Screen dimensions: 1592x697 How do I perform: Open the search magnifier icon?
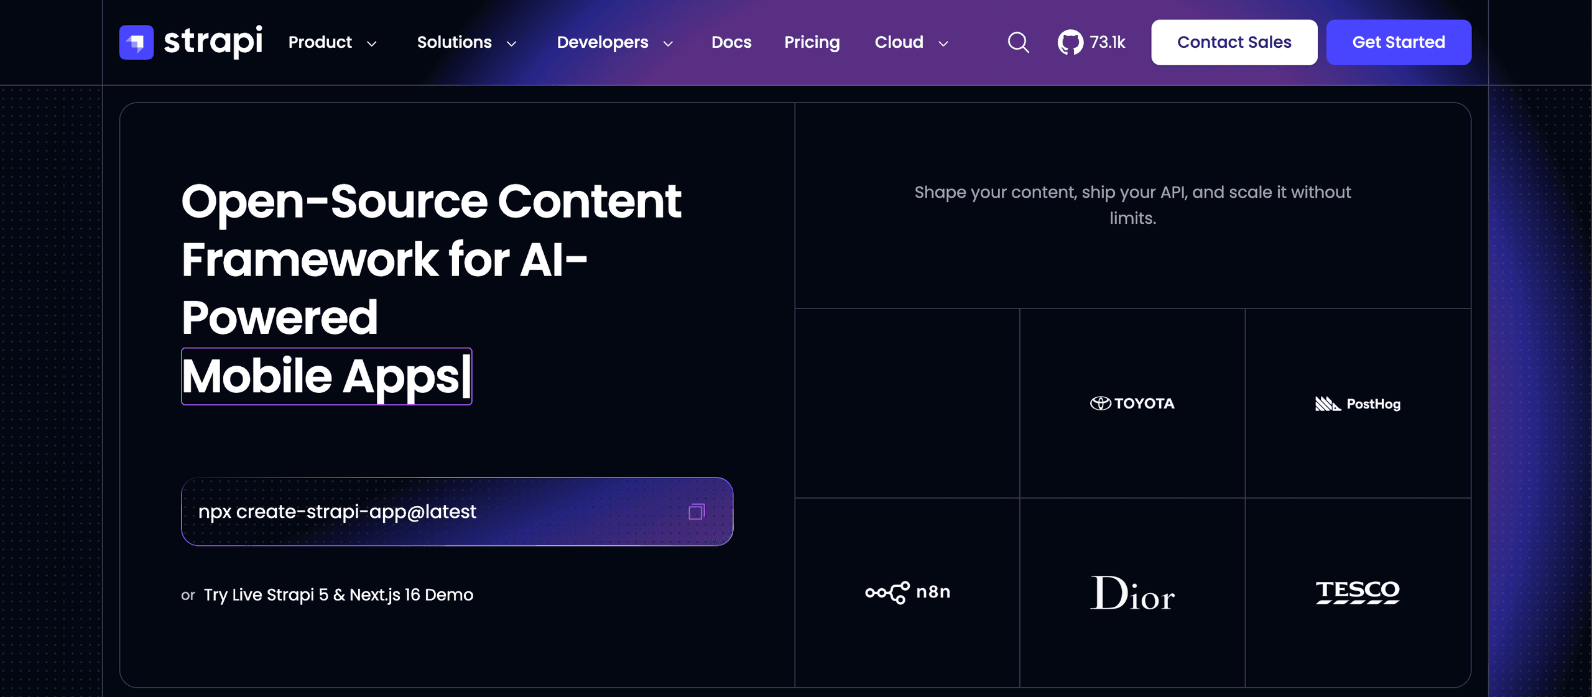point(1018,42)
